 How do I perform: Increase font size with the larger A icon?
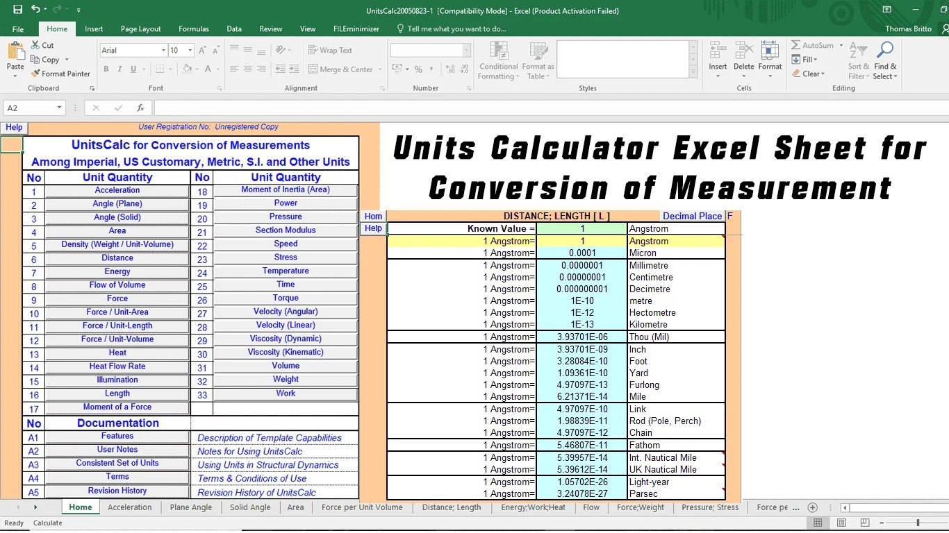pos(202,50)
